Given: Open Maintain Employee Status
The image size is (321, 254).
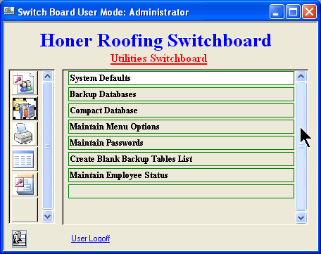Looking at the screenshot, I should 181,175.
